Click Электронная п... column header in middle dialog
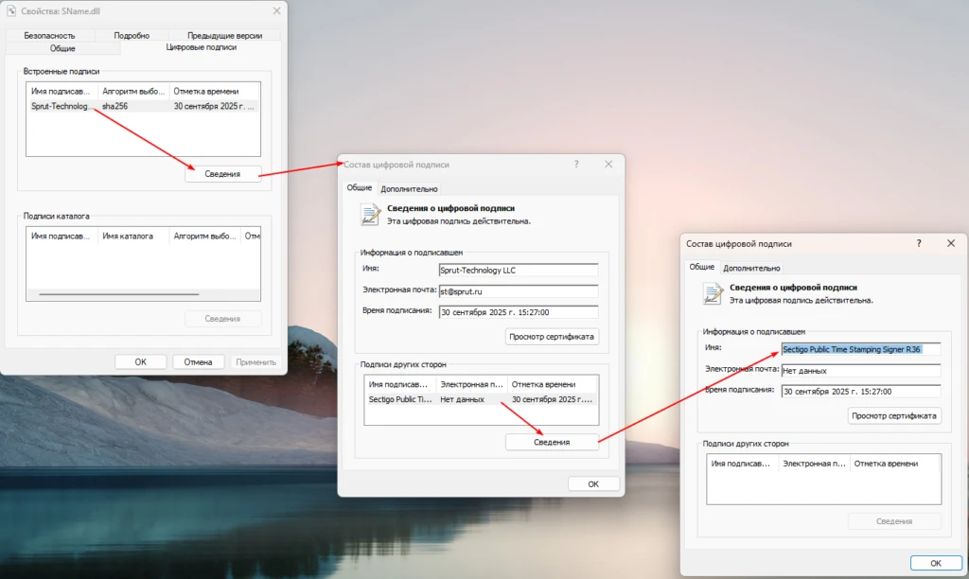 tap(471, 384)
